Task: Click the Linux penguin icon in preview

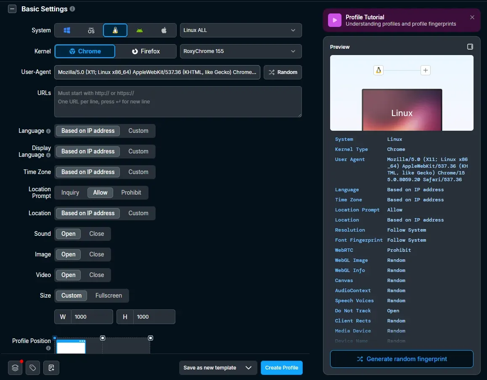Action: tap(378, 70)
